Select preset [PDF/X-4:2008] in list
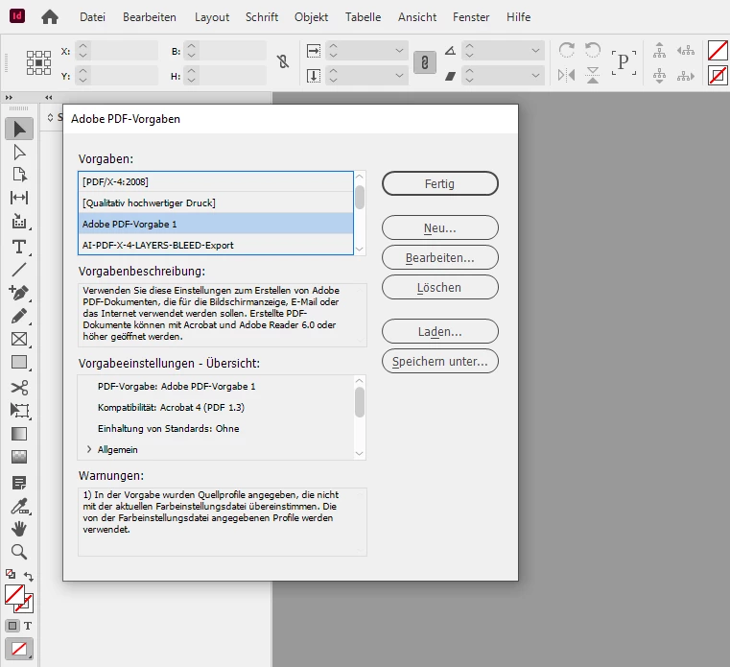The height and width of the screenshot is (667, 730). coord(216,181)
